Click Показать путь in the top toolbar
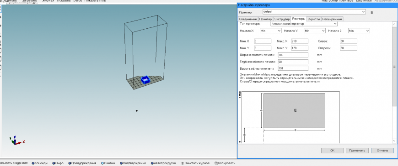398x166 pixels. coord(95,1)
